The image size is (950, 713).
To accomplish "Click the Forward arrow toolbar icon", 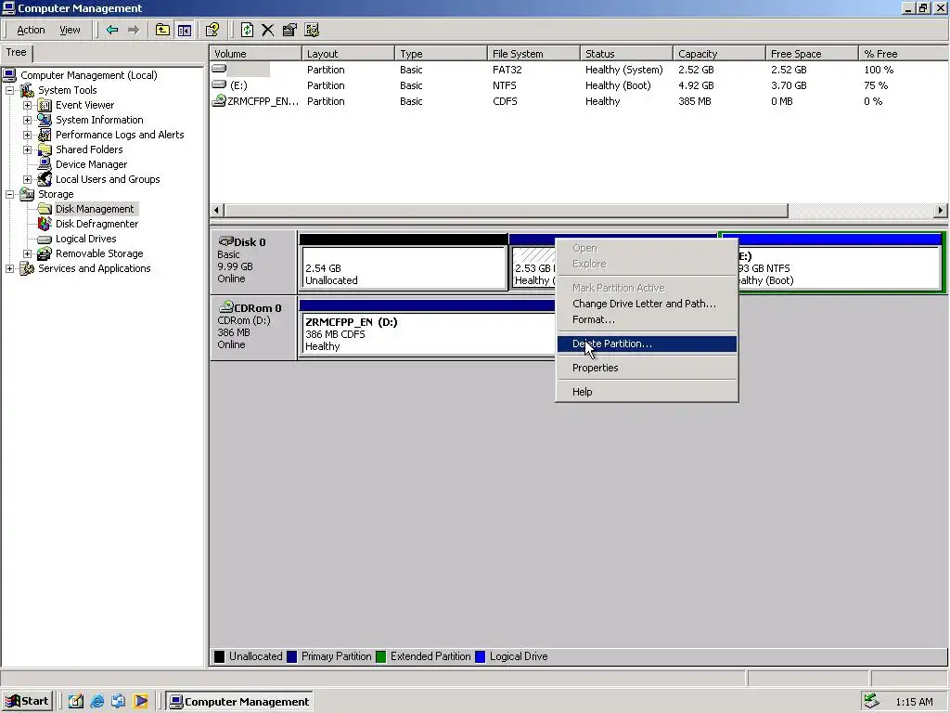I will point(134,30).
